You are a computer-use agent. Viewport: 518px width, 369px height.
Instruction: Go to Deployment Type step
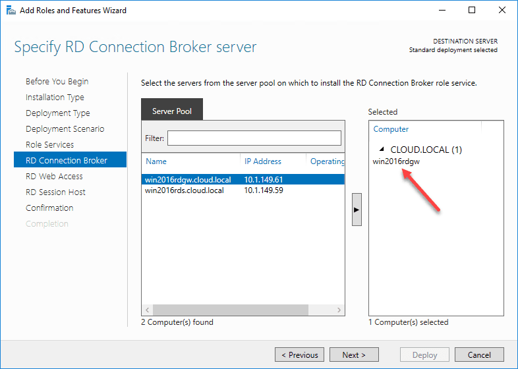click(58, 113)
